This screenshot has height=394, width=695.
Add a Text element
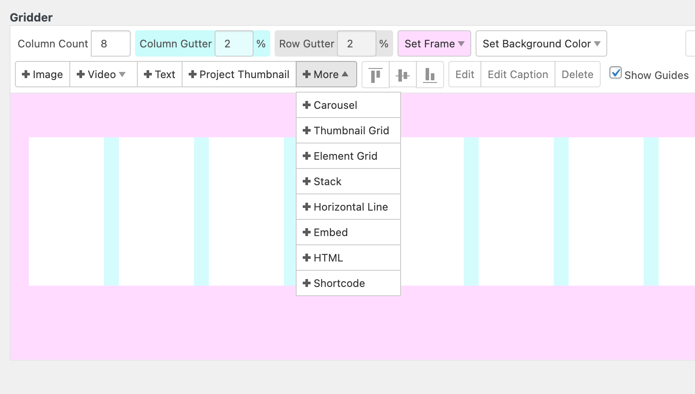point(160,75)
